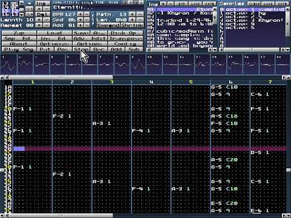This screenshot has height=218, width=291.
Task: Open the Ins. Ed instrument editor
Action: coord(55,38)
